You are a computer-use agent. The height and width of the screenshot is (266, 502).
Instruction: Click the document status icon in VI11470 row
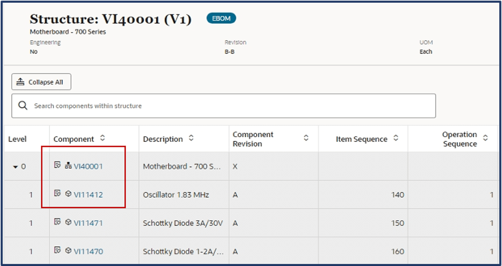pyautogui.click(x=58, y=250)
